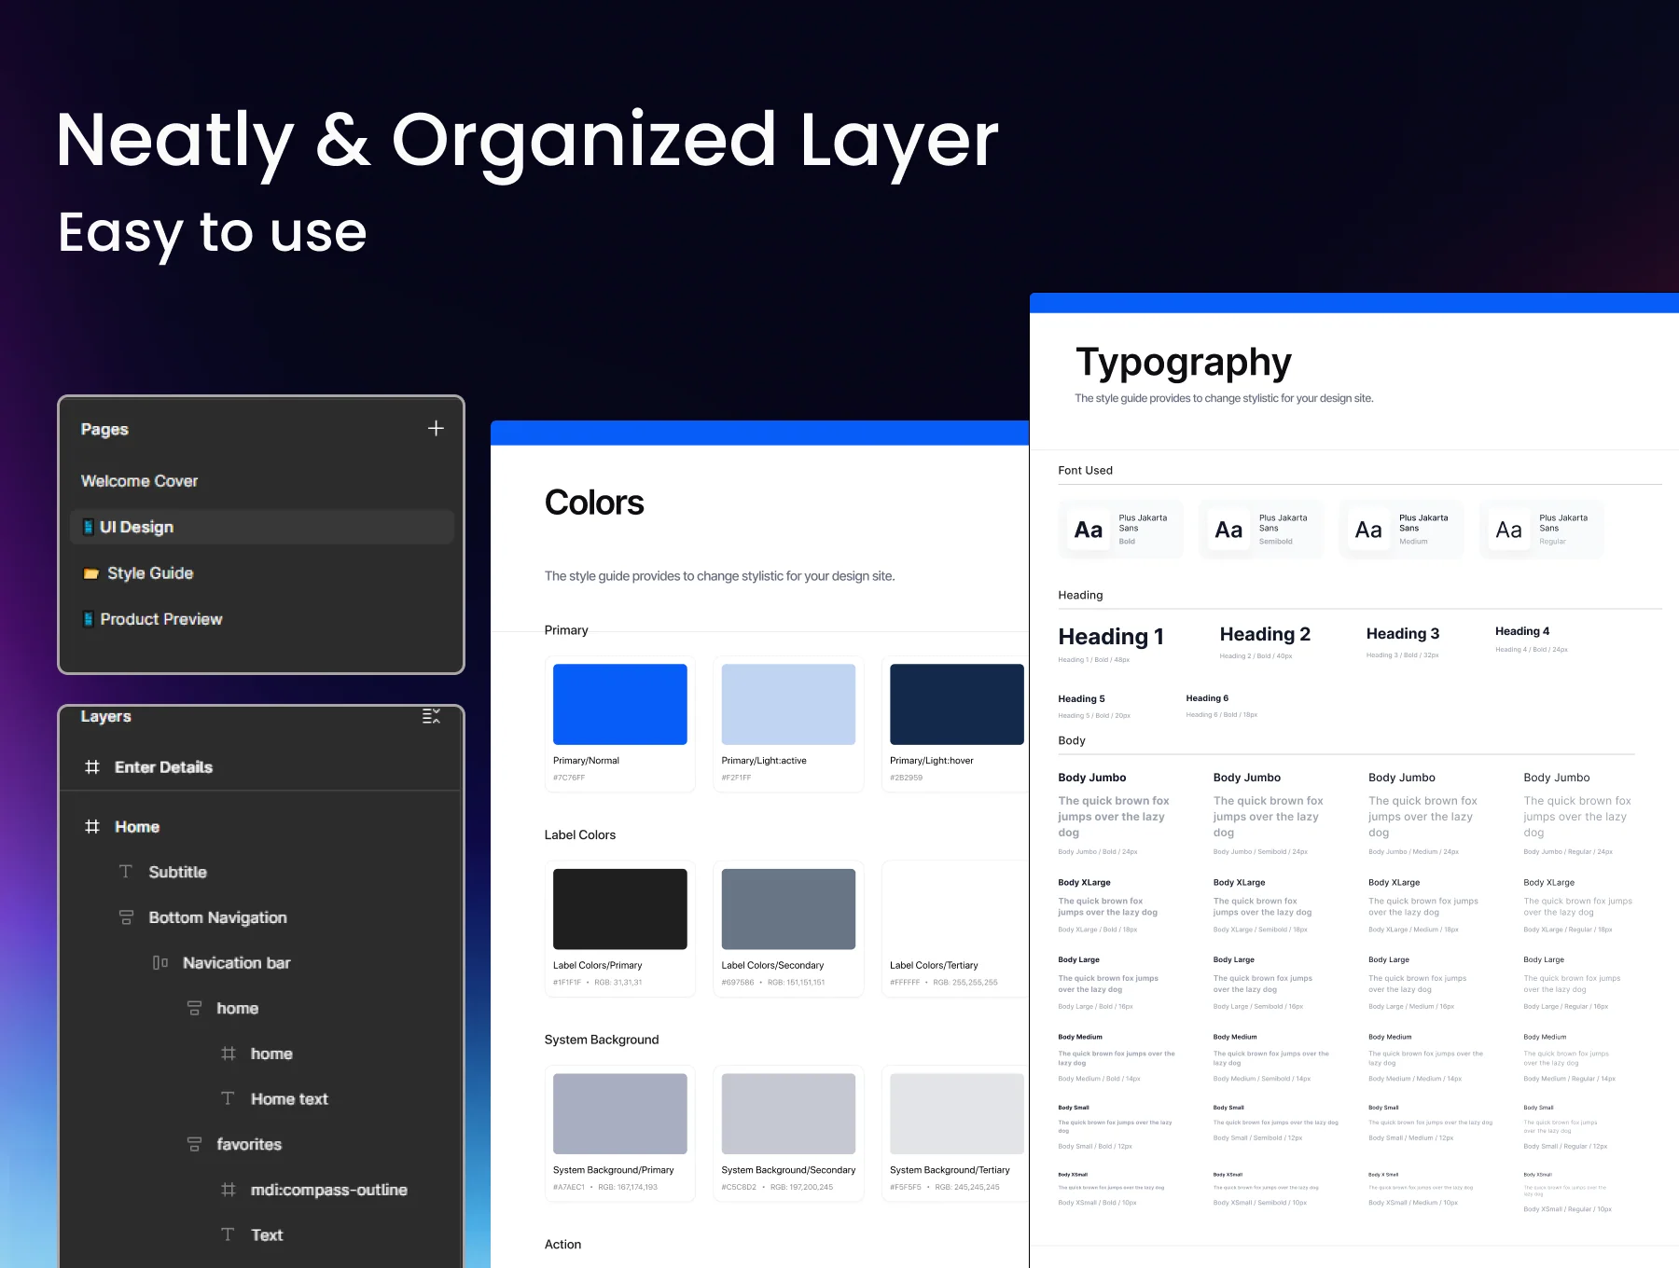This screenshot has width=1679, height=1268.
Task: Click the phone icon beside Product Preview
Action: (89, 619)
